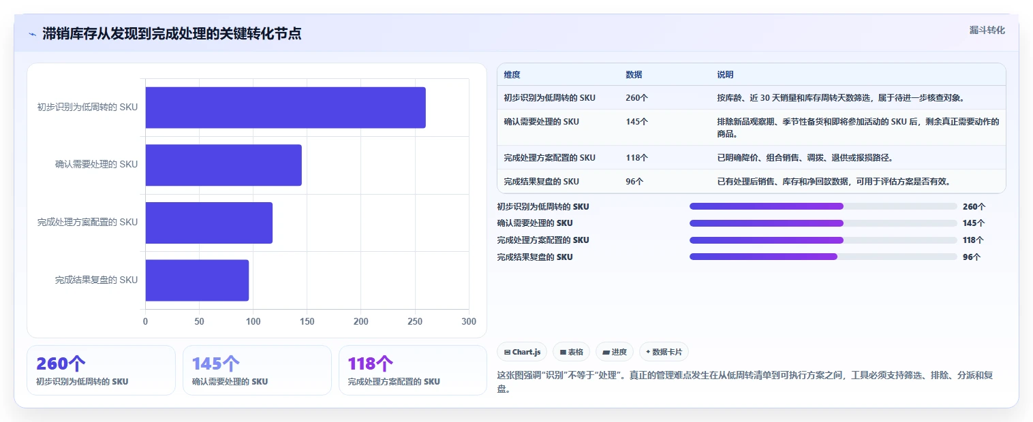Image resolution: width=1033 pixels, height=422 pixels.
Task: Click the chart axis label 初步识别为低周转的 SKU
Action: coord(87,107)
